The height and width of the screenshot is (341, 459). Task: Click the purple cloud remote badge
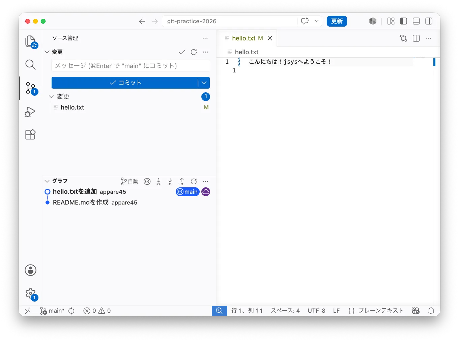point(206,192)
